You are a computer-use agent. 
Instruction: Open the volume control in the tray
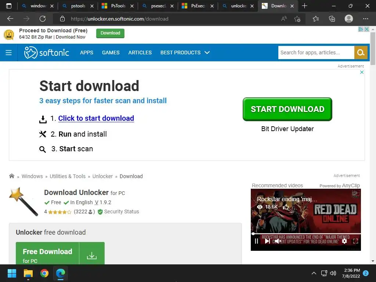(333, 273)
